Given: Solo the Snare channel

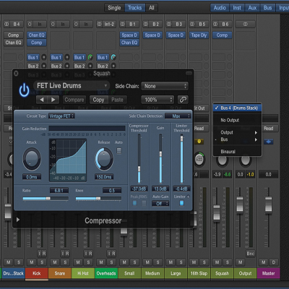Looking at the screenshot, I should [x=65, y=262].
